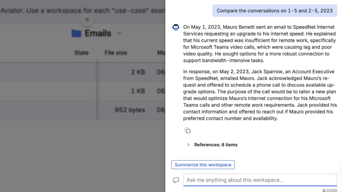Viewport: 342px width, 192px height.
Task: Click the user's Compare the conversations message bubble
Action: (275, 10)
